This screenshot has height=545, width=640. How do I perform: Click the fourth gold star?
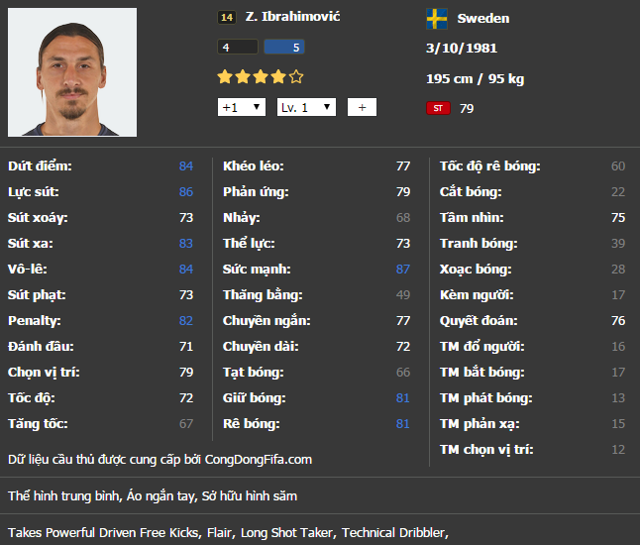pyautogui.click(x=278, y=76)
